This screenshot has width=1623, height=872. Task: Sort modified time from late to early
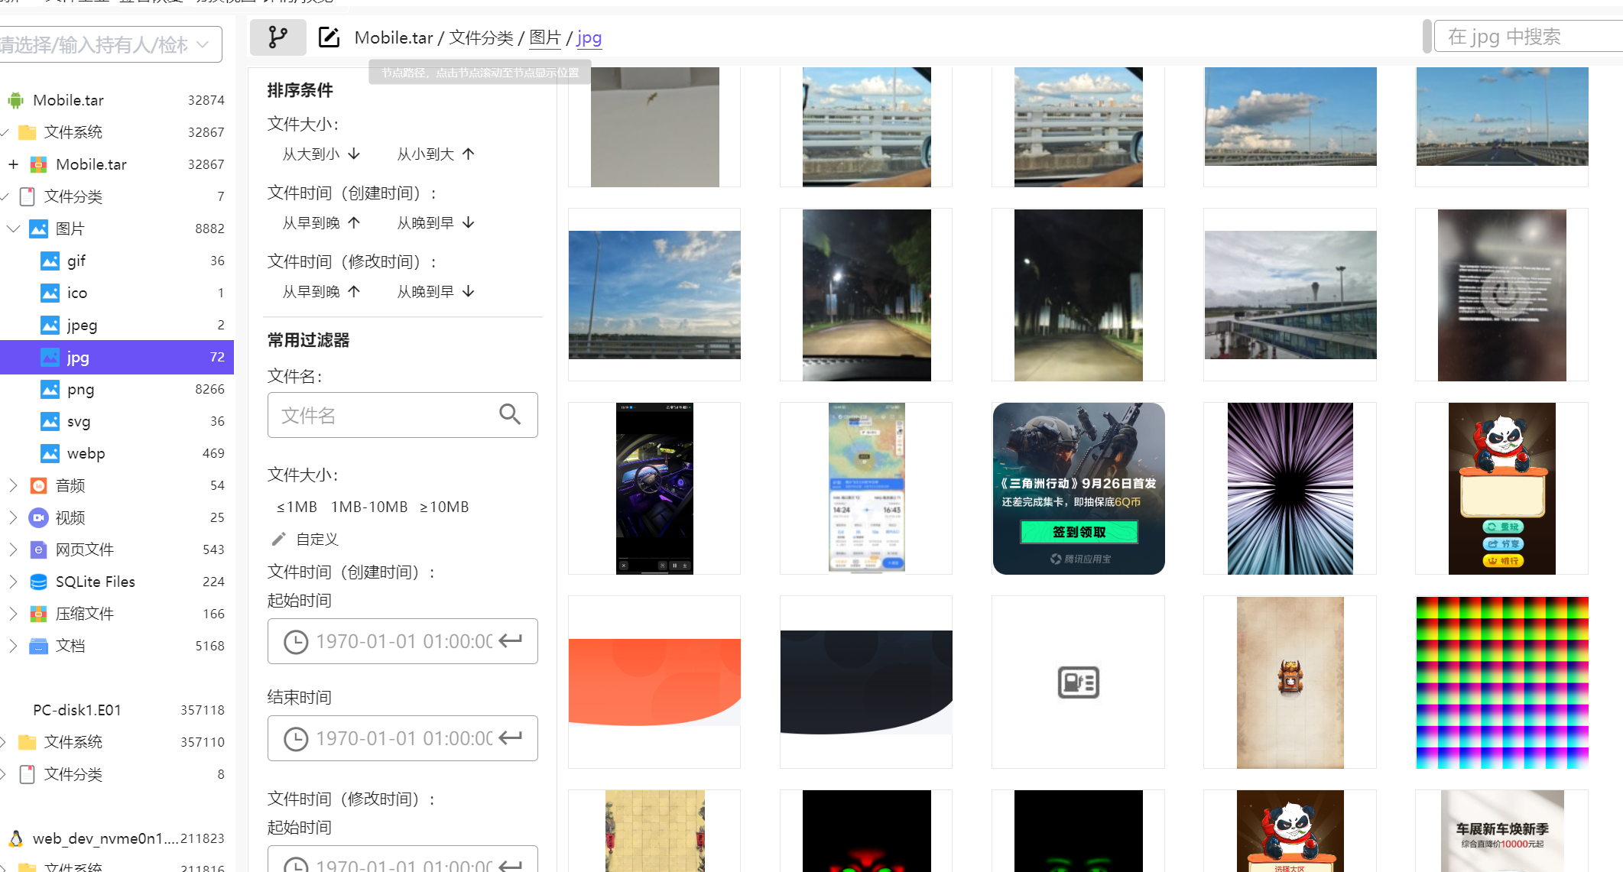pos(436,292)
